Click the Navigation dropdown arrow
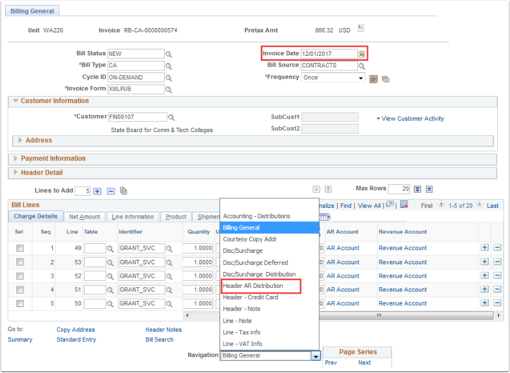The width and height of the screenshot is (510, 373). coord(315,356)
